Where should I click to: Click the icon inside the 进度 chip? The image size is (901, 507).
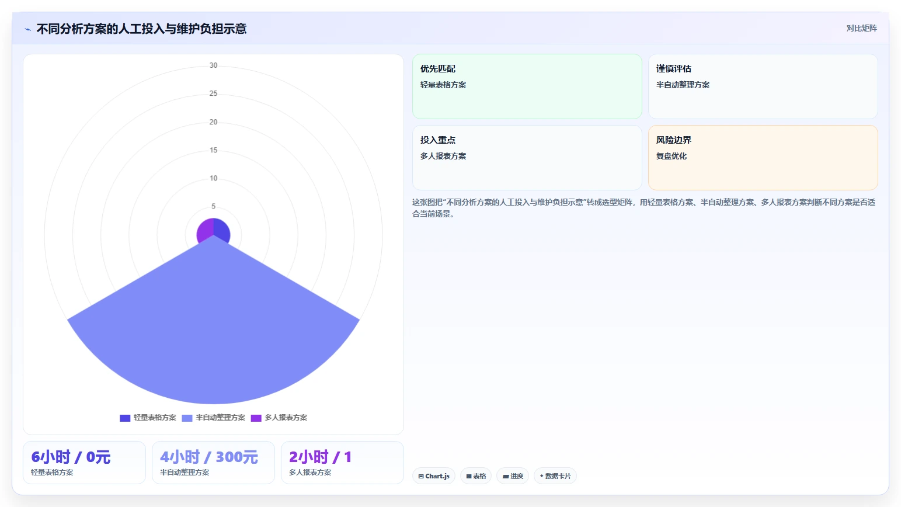[506, 477]
